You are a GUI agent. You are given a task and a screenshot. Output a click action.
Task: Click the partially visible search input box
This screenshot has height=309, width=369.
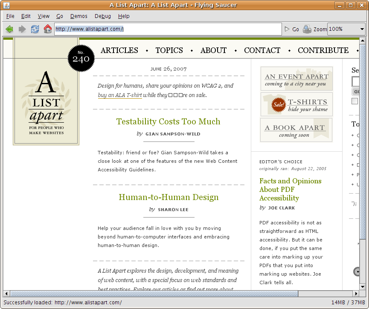click(356, 82)
